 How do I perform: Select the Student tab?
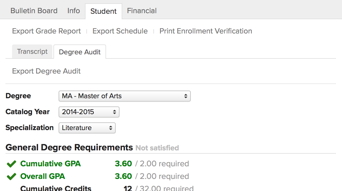(104, 11)
